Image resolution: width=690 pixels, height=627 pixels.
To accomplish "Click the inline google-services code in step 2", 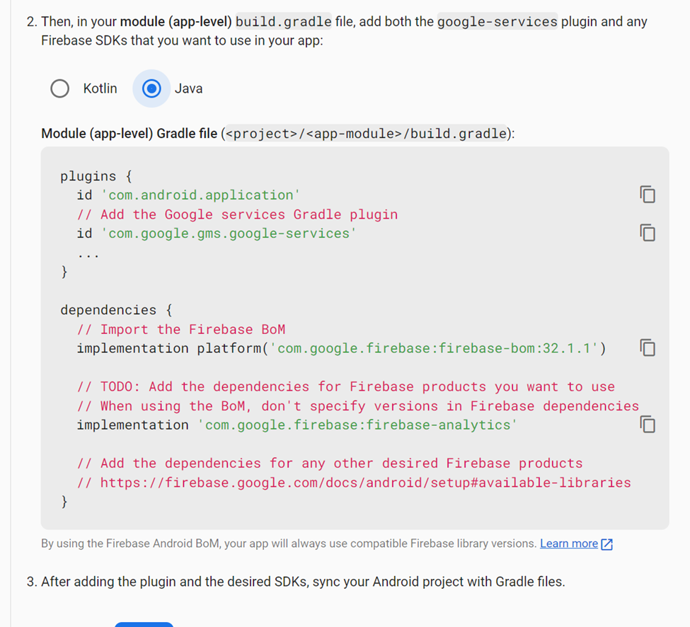I will tap(498, 21).
